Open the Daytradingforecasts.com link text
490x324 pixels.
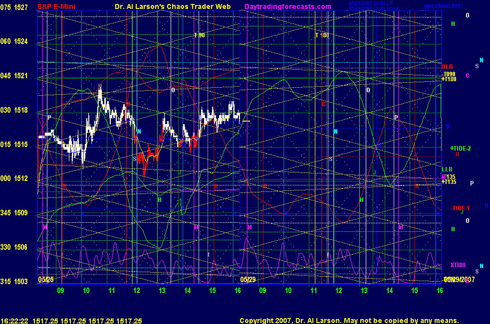(288, 6)
